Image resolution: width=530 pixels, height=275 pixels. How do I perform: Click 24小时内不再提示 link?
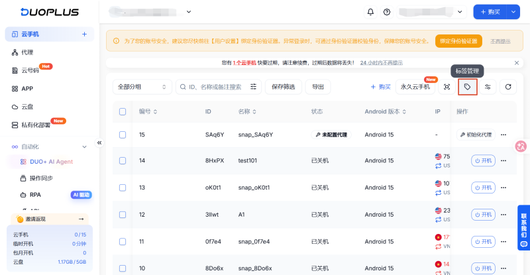point(382,63)
